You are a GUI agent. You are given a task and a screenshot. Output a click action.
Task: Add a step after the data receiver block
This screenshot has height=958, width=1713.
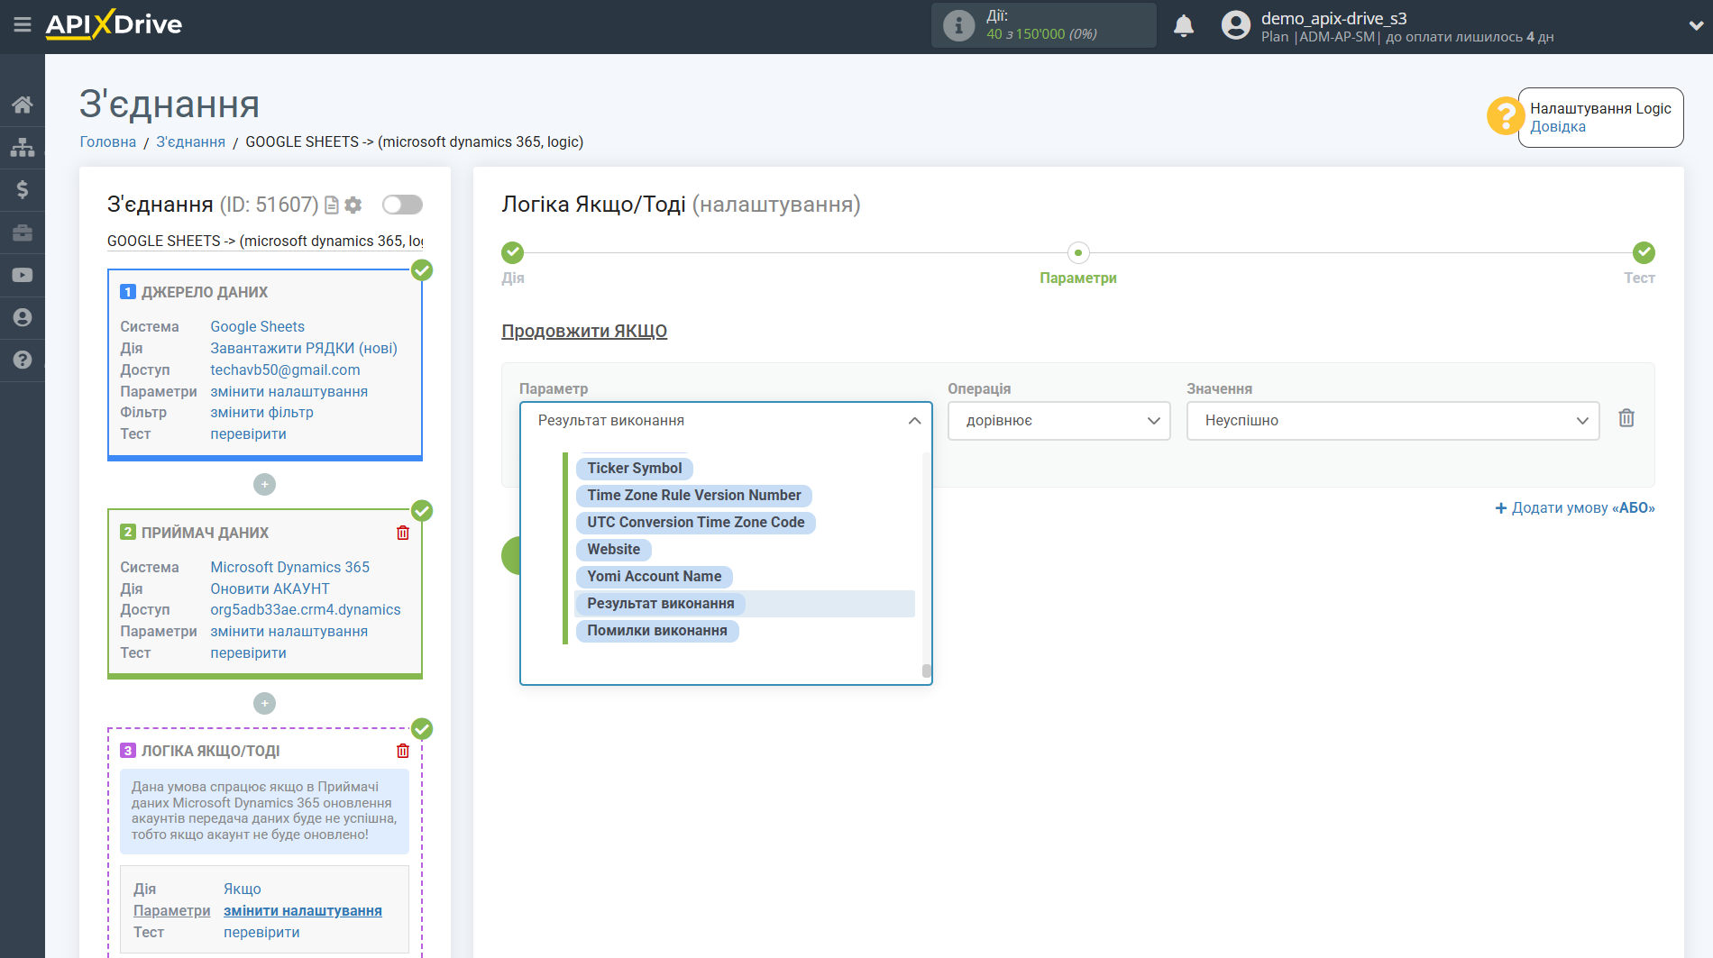[264, 703]
